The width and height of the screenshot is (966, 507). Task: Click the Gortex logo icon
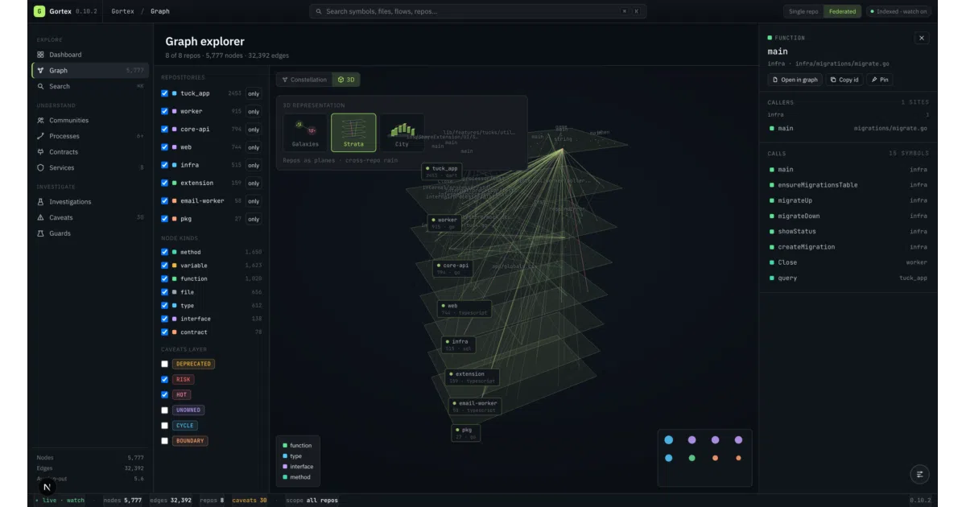[x=39, y=11]
